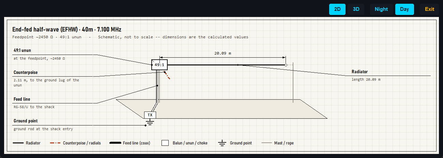Switch to the 2D view
Screen dimensions: 443x158
click(337, 9)
